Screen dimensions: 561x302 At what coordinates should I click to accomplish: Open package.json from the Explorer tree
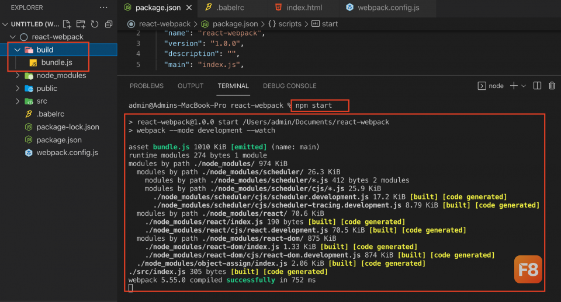(x=58, y=139)
